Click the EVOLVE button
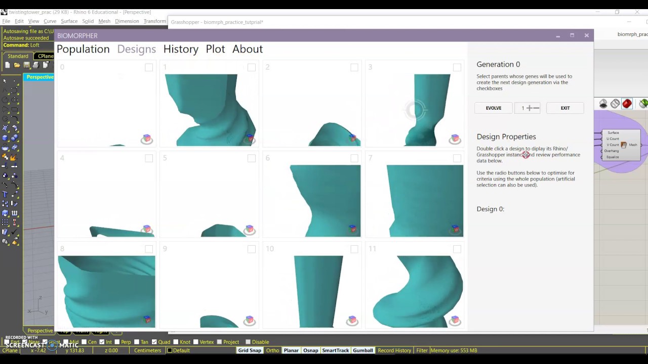This screenshot has height=364, width=648. click(494, 108)
